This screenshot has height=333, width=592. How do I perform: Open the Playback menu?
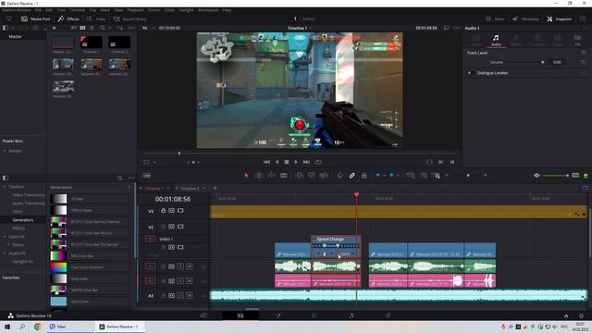(x=135, y=10)
